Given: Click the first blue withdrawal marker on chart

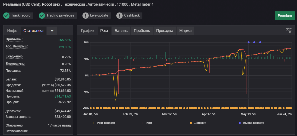Looking at the screenshot, I should tap(248, 42).
